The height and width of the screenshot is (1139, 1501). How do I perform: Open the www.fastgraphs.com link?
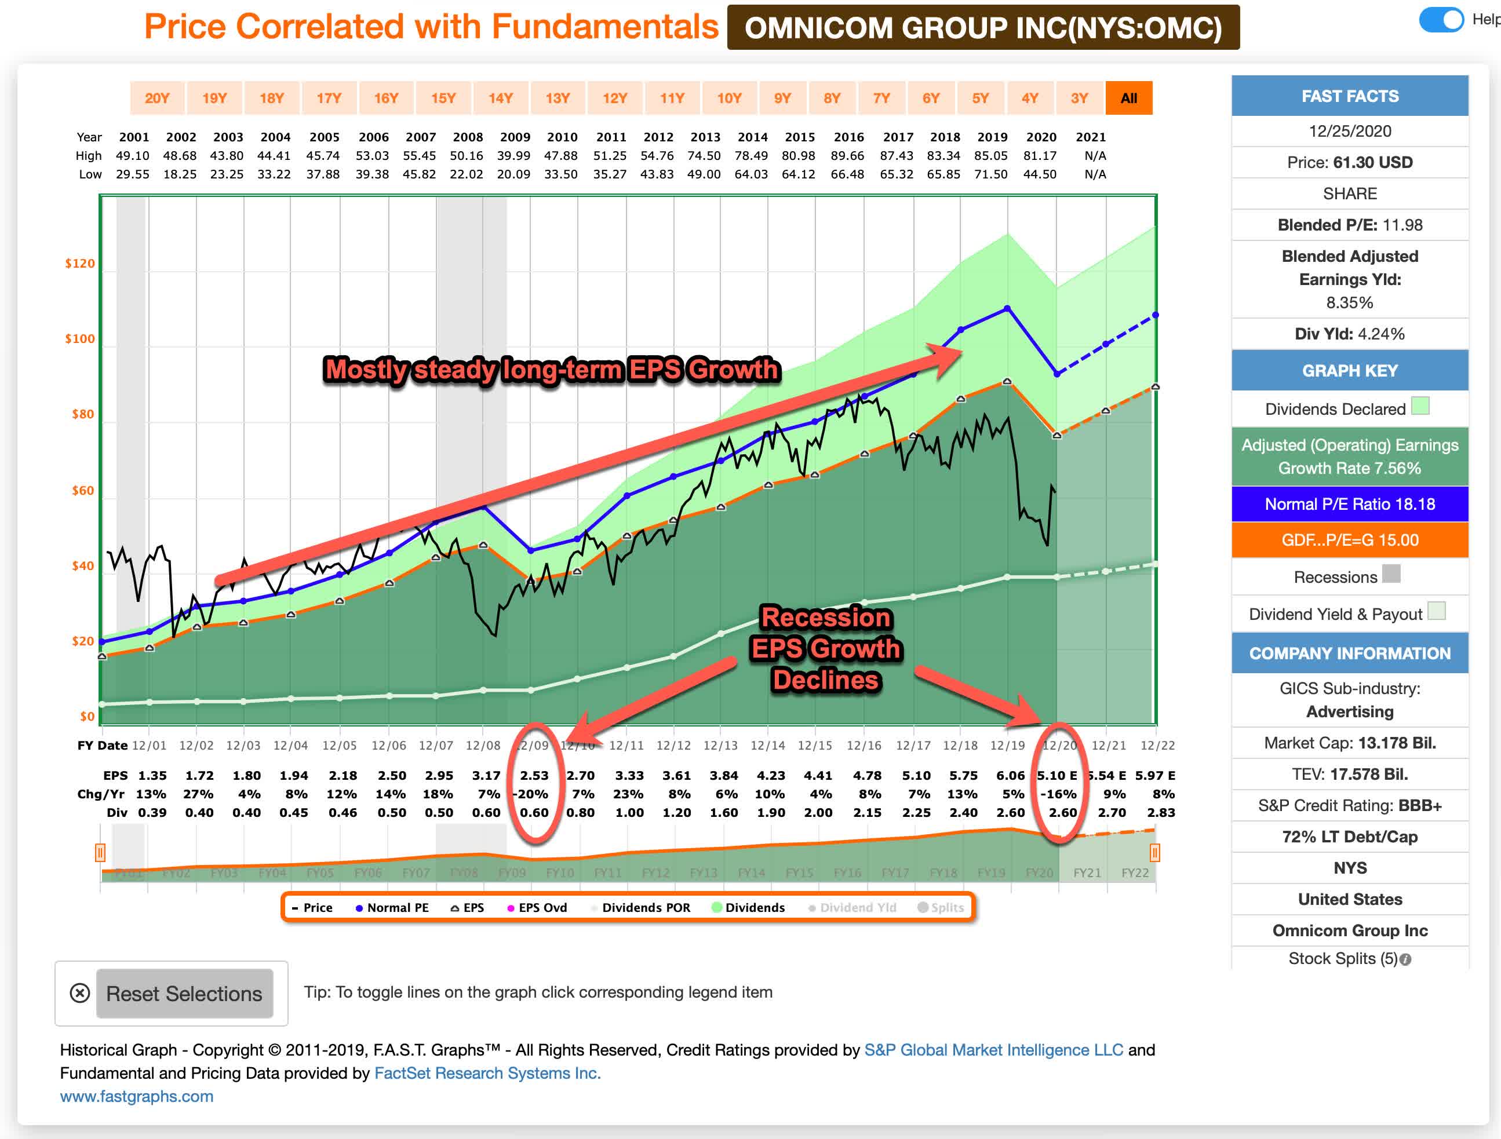point(136,1096)
